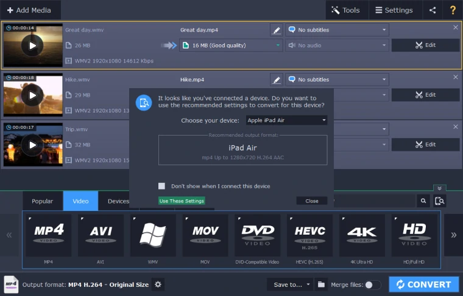Image resolution: width=463 pixels, height=296 pixels.
Task: Start conversion with the CONVERT button
Action: tap(424, 284)
